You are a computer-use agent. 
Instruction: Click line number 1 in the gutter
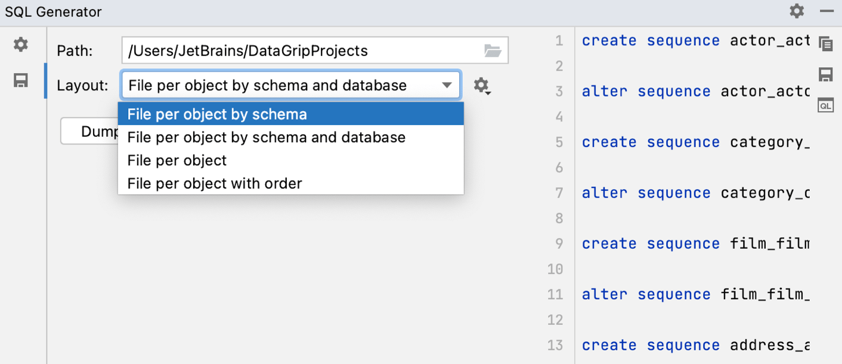pos(558,41)
